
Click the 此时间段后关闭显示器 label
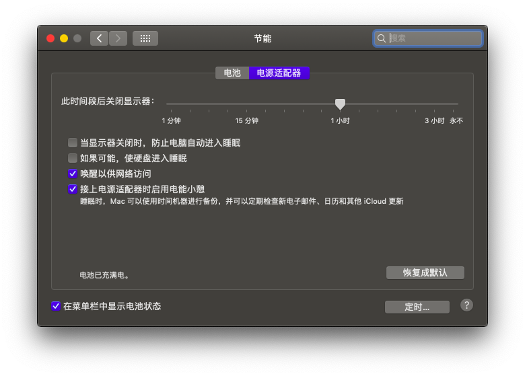[x=108, y=101]
